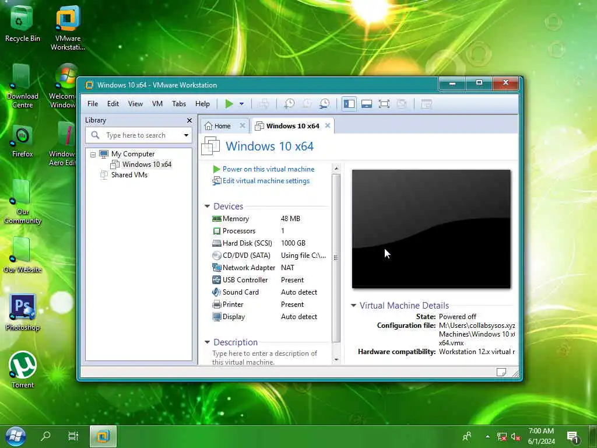Open the power options dropdown arrow in toolbar
597x448 pixels.
pos(241,104)
